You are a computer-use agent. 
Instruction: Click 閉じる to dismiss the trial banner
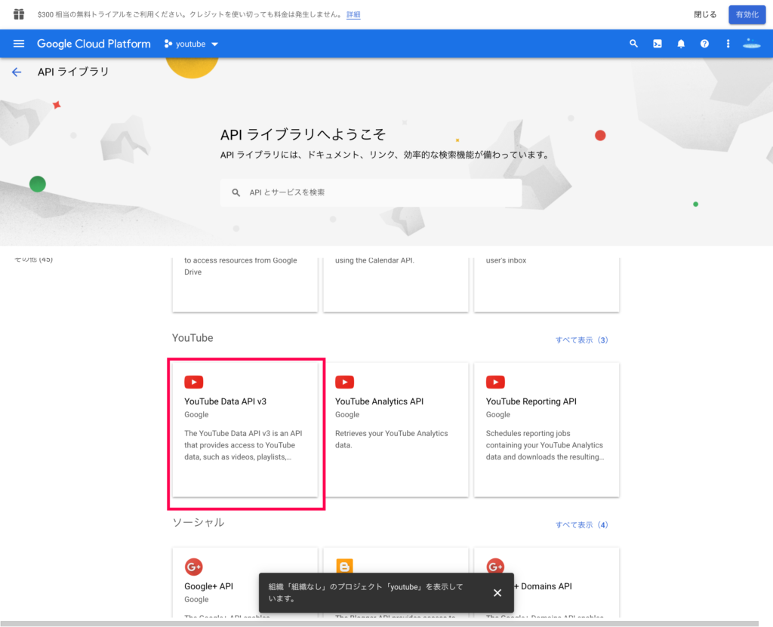point(705,15)
